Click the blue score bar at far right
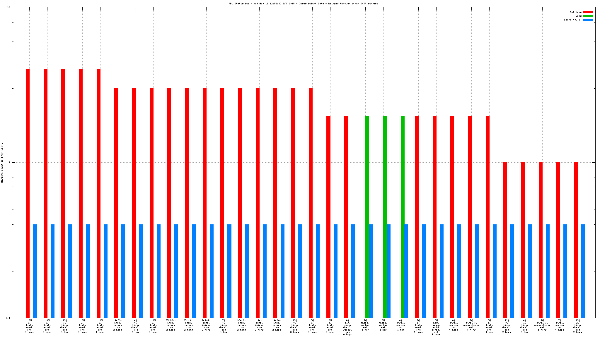The height and width of the screenshot is (337, 600). click(583, 271)
